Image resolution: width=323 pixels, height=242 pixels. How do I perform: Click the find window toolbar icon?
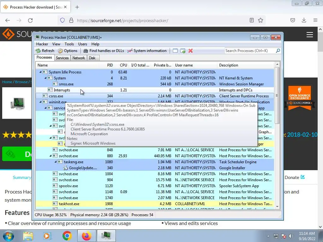(x=175, y=51)
